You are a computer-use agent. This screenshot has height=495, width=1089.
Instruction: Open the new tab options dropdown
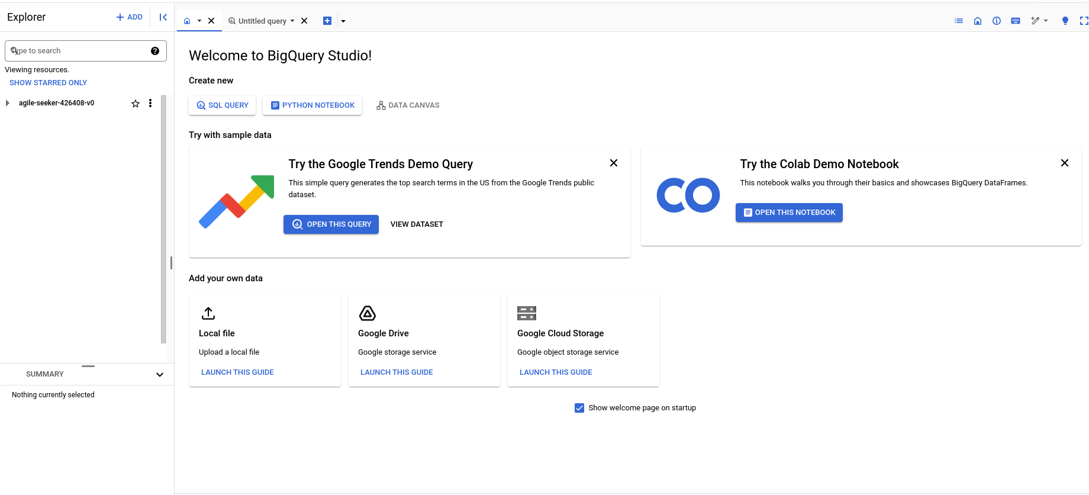(x=343, y=21)
